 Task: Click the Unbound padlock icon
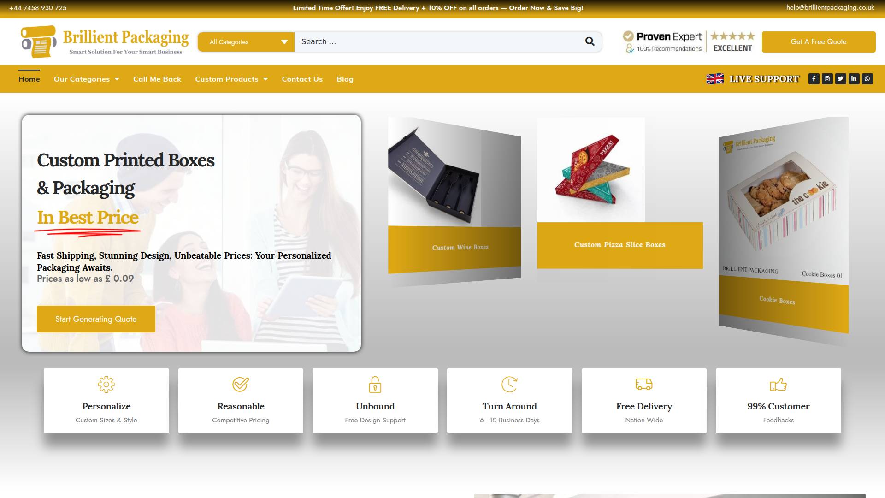[375, 384]
